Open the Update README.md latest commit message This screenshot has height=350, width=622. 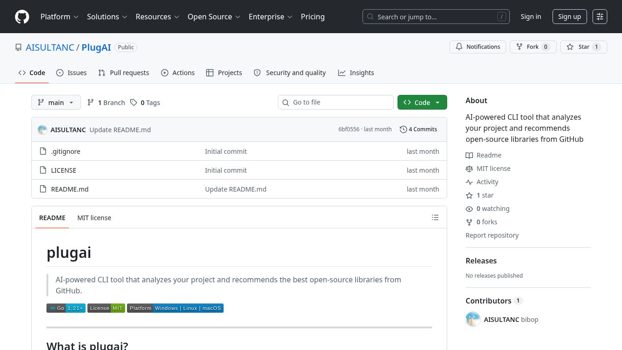pyautogui.click(x=120, y=129)
